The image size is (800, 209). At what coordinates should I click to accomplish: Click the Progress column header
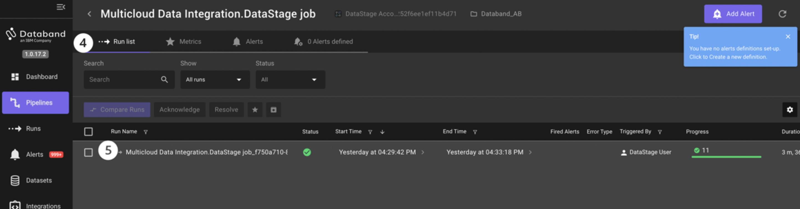(x=697, y=132)
